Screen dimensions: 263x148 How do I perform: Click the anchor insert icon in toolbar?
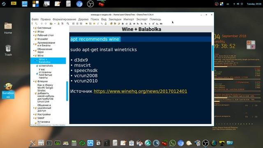(106, 24)
